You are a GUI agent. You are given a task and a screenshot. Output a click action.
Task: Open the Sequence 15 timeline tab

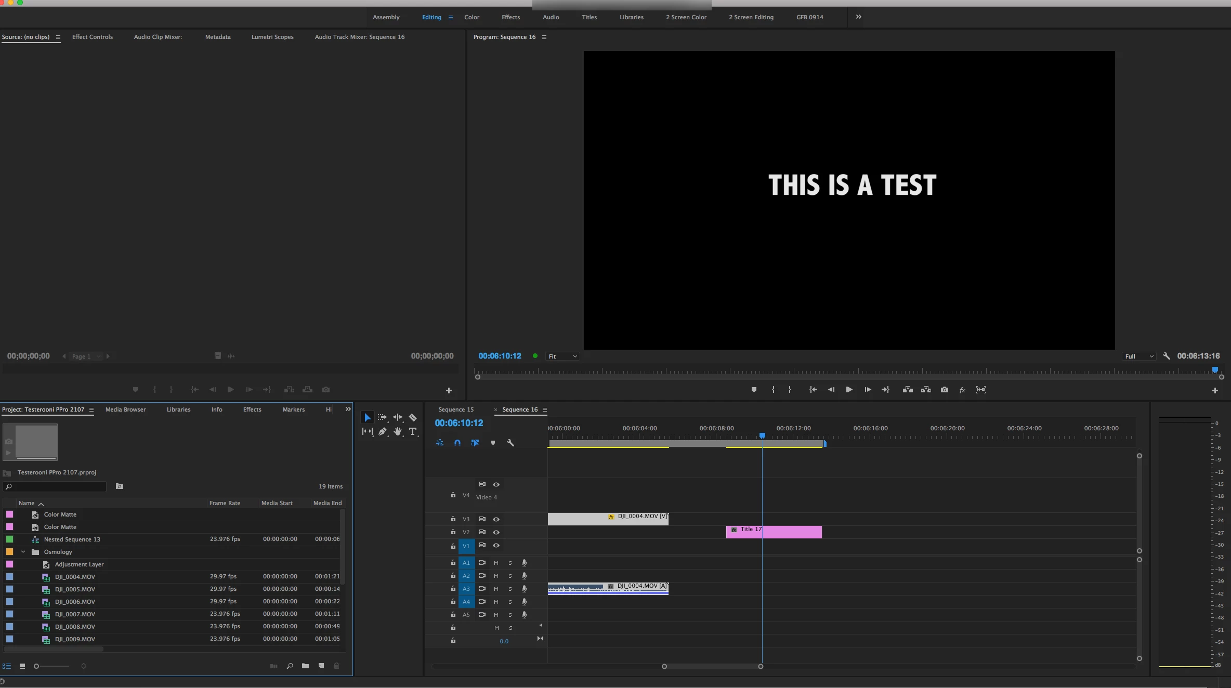tap(455, 409)
